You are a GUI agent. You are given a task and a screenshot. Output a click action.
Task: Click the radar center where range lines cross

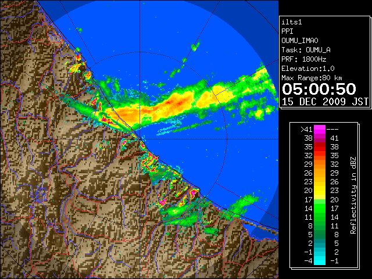pyautogui.click(x=140, y=139)
